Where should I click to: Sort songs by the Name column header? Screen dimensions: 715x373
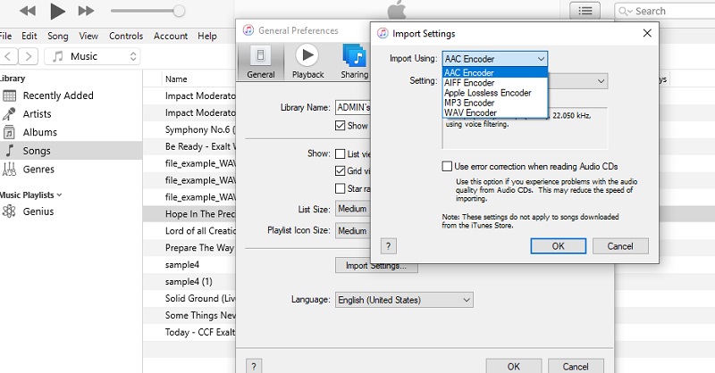(x=176, y=79)
